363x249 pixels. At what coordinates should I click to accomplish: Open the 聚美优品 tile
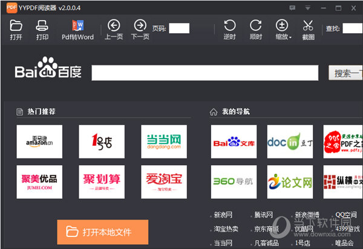(x=39, y=182)
